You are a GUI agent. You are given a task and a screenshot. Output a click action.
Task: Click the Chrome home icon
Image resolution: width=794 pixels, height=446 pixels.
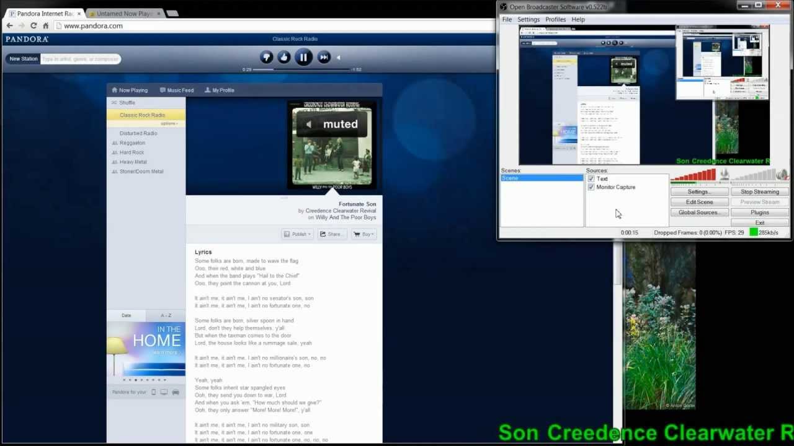(x=45, y=26)
